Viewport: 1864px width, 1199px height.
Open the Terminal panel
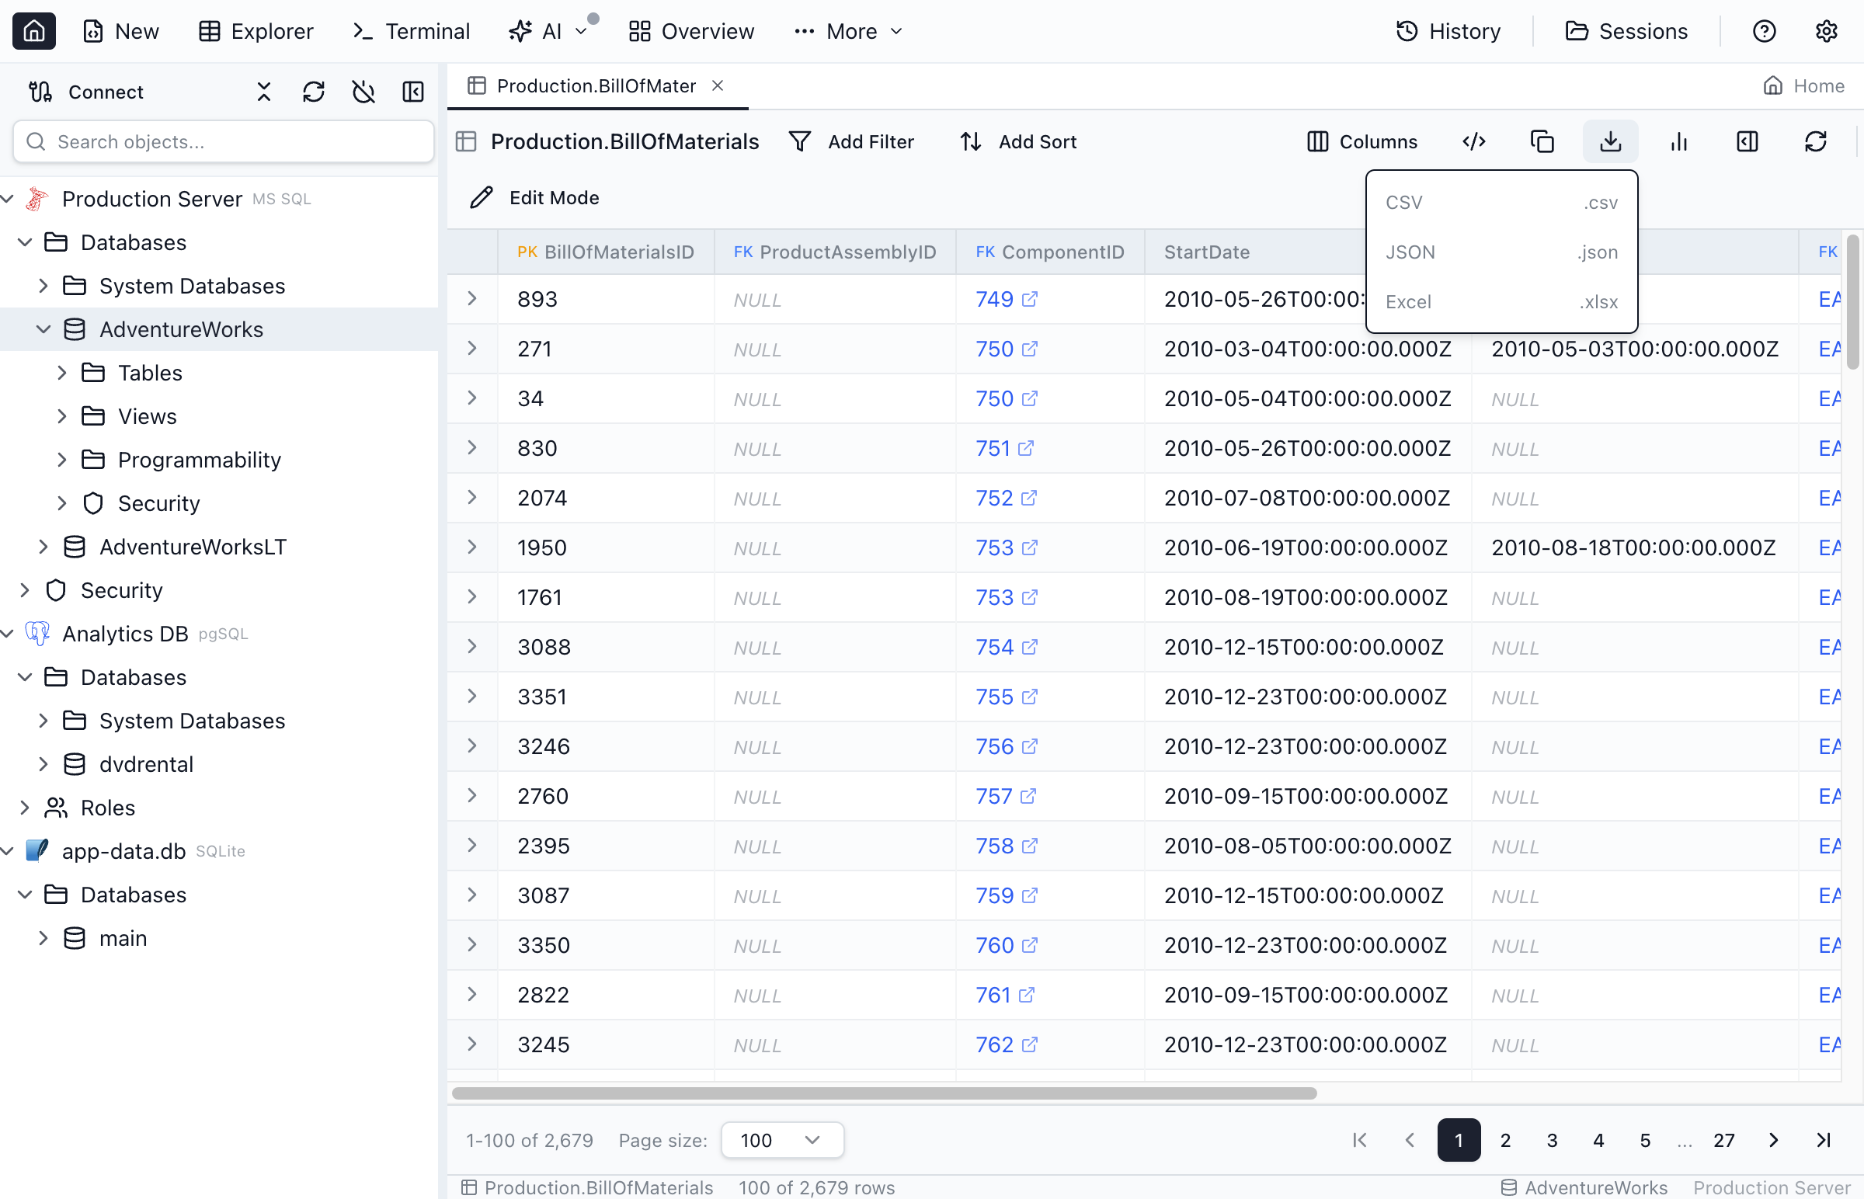pyautogui.click(x=410, y=31)
